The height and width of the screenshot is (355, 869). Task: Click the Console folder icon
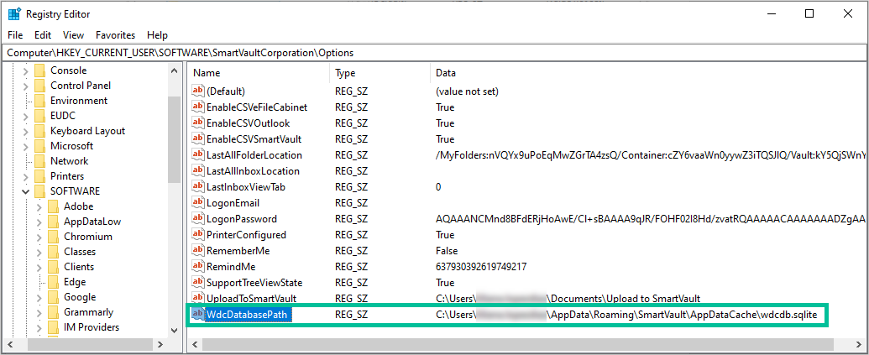(x=39, y=70)
